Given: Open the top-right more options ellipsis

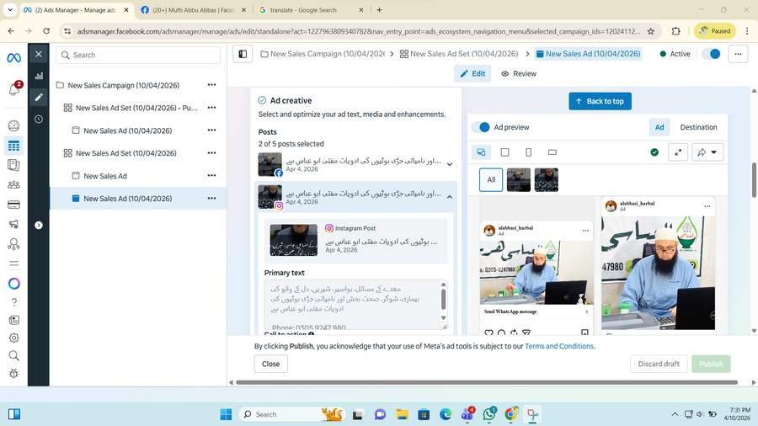Looking at the screenshot, I should click(738, 54).
